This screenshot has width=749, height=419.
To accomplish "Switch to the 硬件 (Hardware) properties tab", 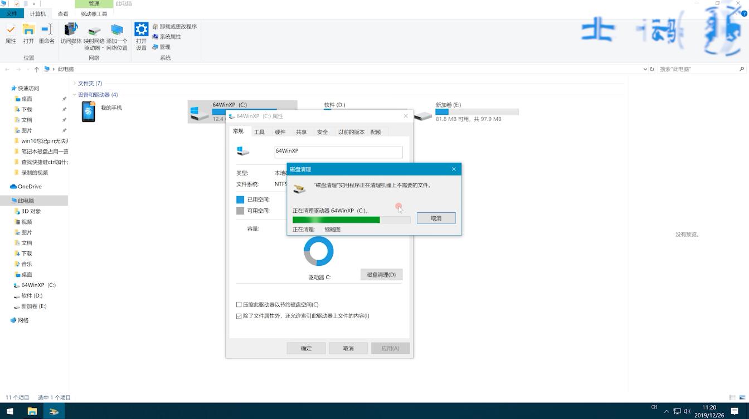I will click(x=280, y=132).
